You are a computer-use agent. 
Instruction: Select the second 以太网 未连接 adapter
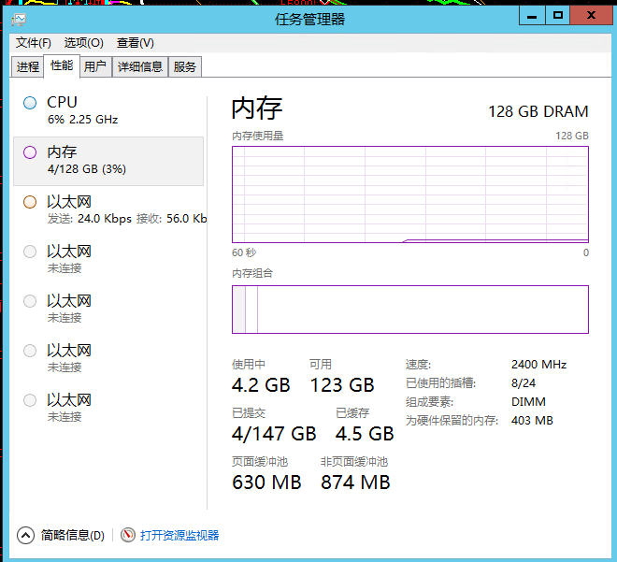[x=108, y=259]
